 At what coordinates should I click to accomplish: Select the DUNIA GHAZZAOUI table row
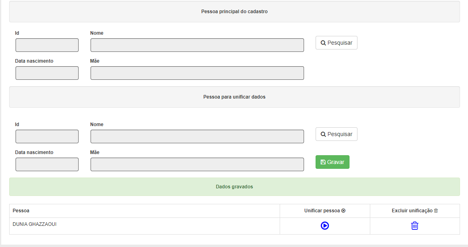click(x=235, y=226)
